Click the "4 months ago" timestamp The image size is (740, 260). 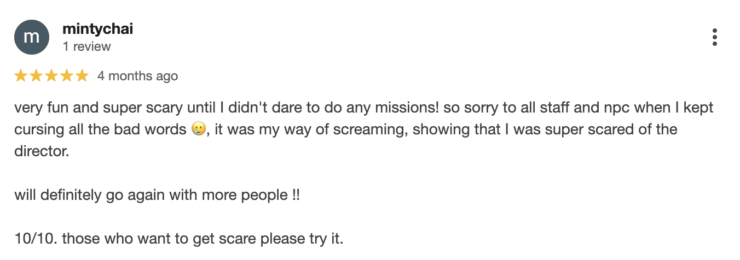[137, 76]
